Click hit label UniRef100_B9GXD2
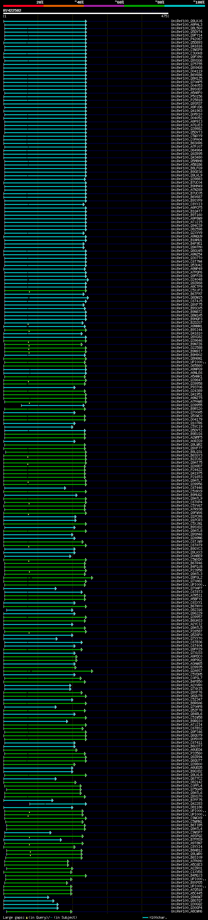This screenshot has width=208, height=920. coord(187,771)
